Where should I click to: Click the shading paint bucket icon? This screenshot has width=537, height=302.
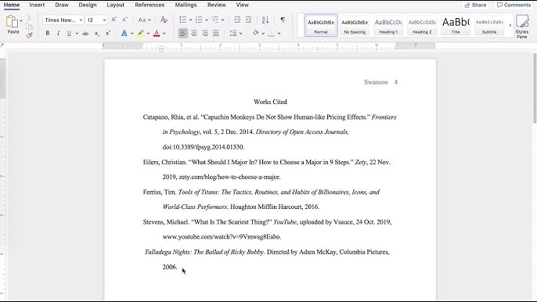(255, 33)
